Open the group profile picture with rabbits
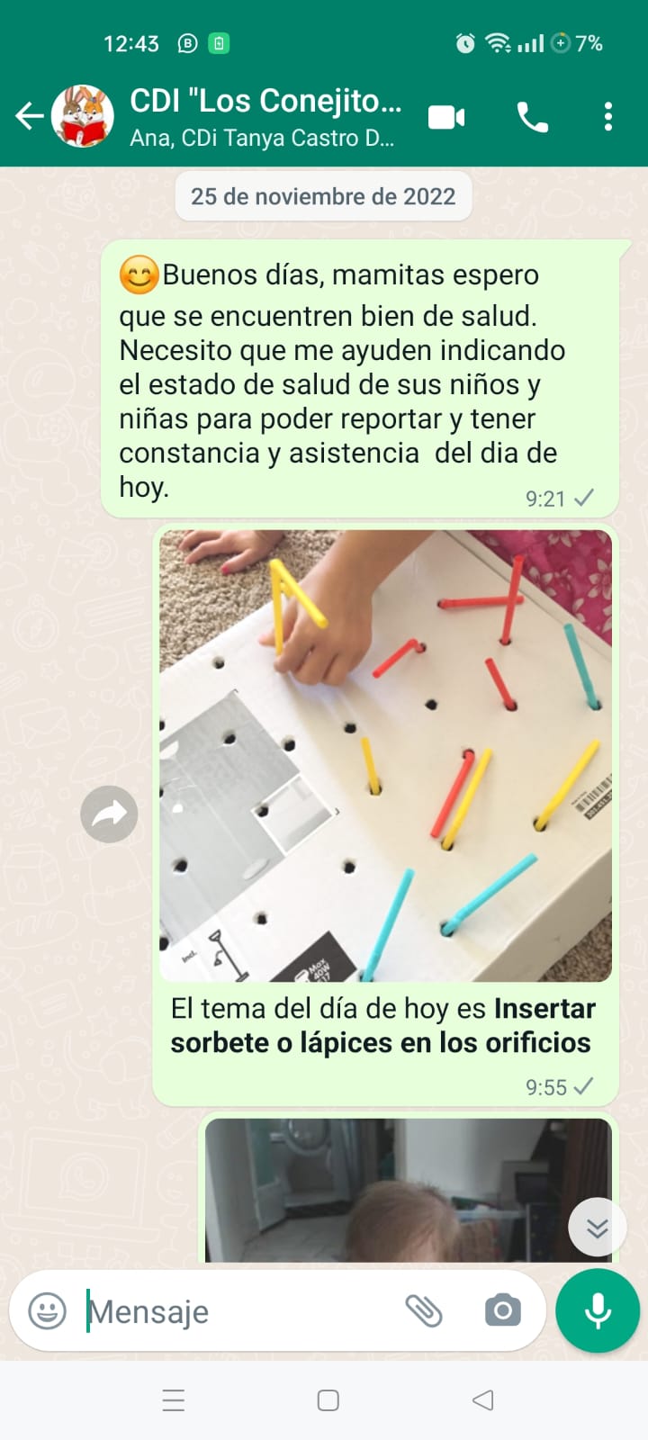This screenshot has height=1440, width=648. click(83, 116)
